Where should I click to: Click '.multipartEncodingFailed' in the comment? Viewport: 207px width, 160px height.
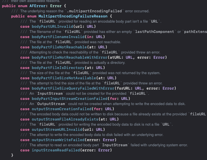94,11
